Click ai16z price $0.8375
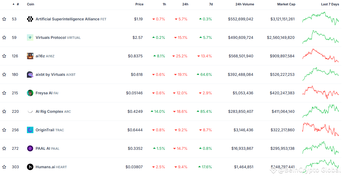The image size is (343, 176). 135,56
